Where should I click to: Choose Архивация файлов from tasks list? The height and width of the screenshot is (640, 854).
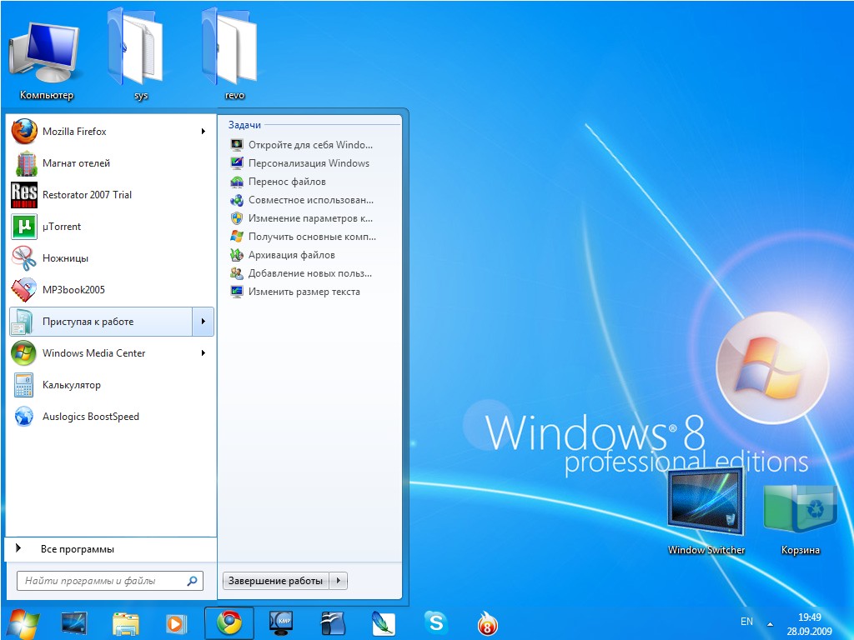point(291,255)
